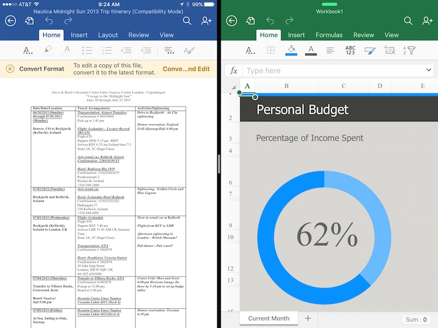
Task: Select column C header in Excel
Action: coord(344,86)
